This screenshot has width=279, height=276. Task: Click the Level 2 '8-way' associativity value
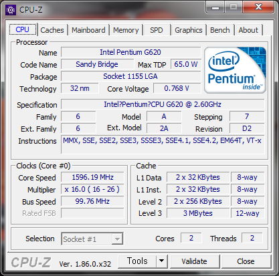pos(248,201)
